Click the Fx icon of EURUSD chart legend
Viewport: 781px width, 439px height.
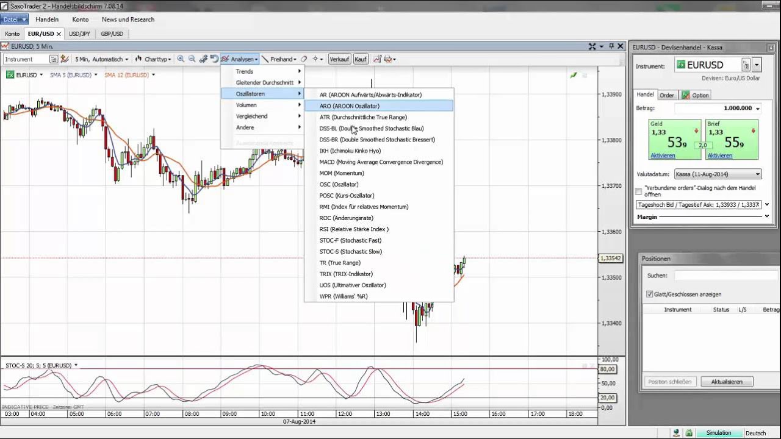(10, 75)
